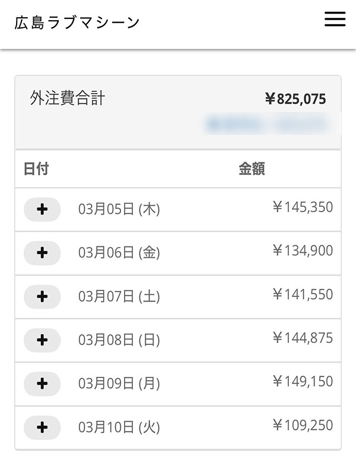Viewport: 356px width, 474px height.
Task: Click the 外注費合計 heading
Action: coord(68,98)
